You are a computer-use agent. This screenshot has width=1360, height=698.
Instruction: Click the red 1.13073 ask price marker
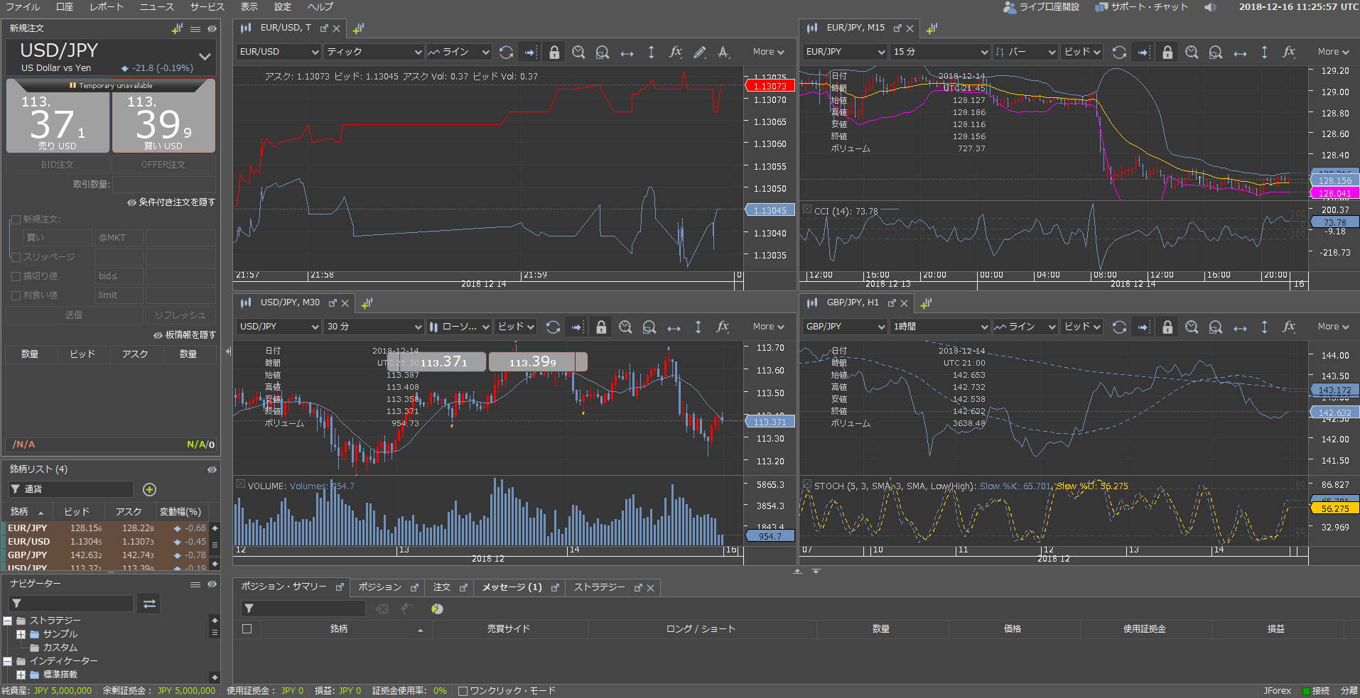click(x=770, y=86)
